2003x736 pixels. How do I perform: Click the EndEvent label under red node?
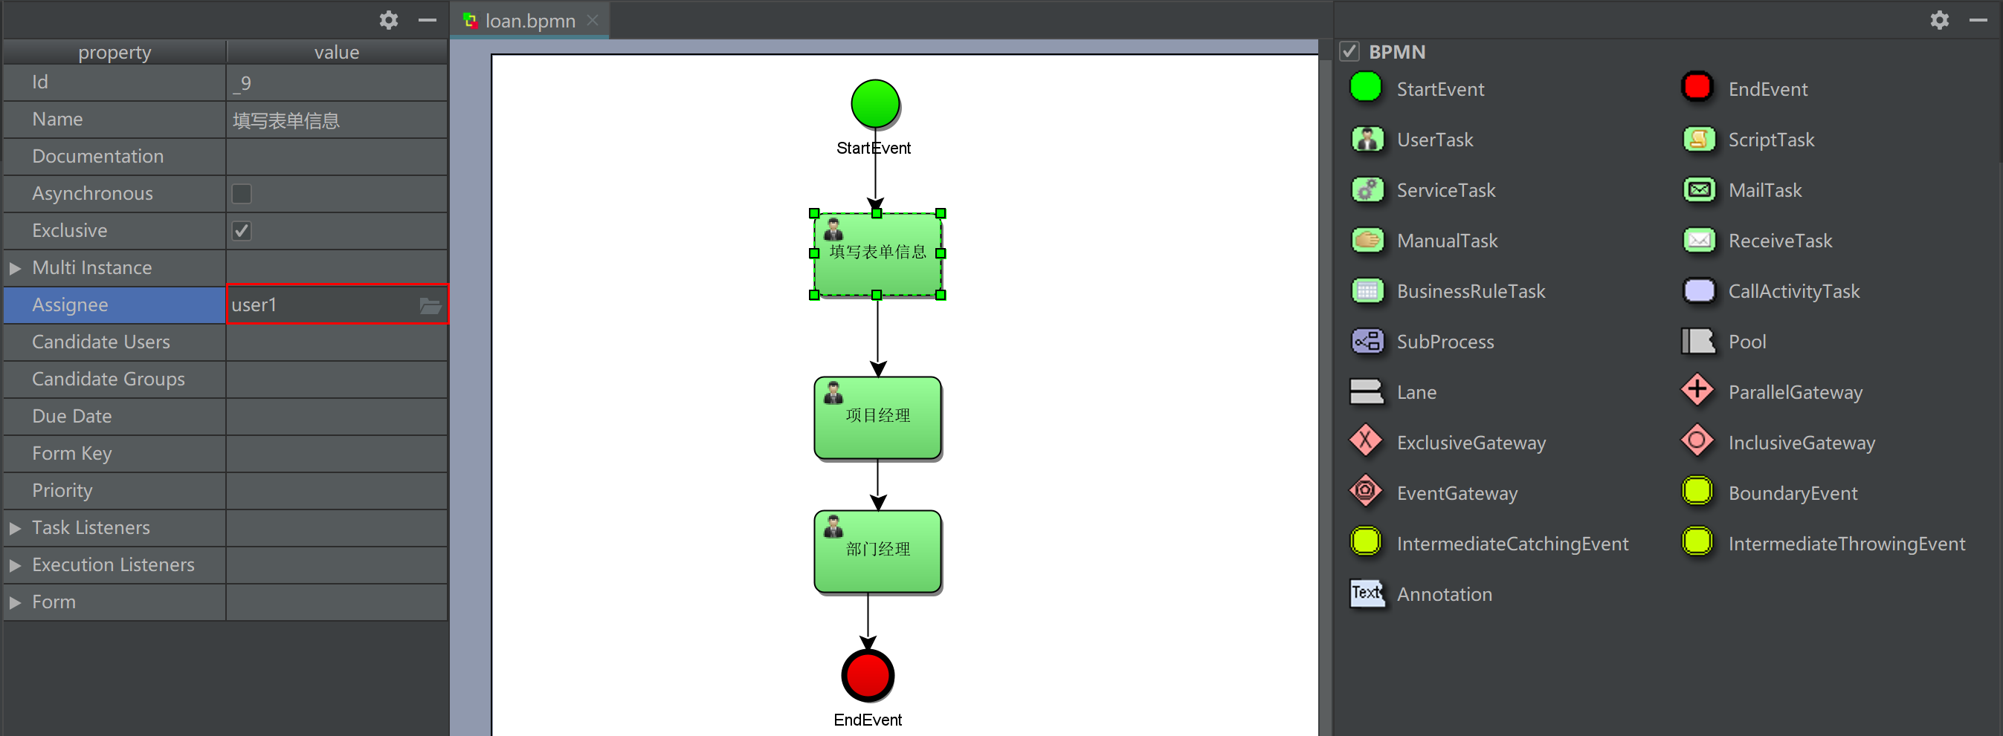pyautogui.click(x=868, y=720)
